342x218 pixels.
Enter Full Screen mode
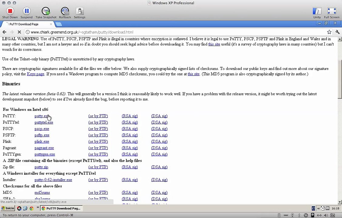click(x=331, y=13)
